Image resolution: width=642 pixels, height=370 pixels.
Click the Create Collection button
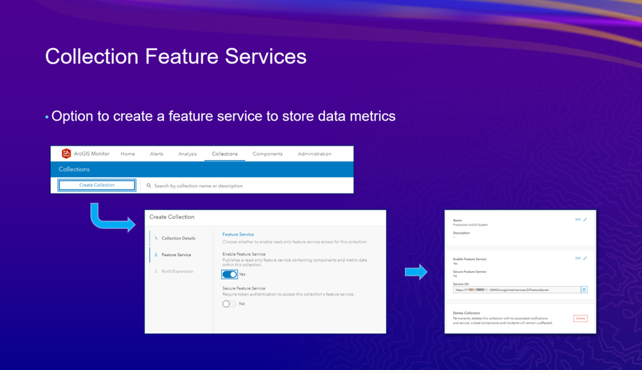96,185
